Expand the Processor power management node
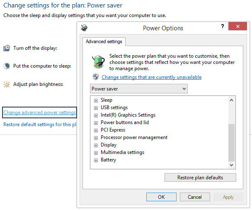This screenshot has width=252, height=210. click(96, 138)
